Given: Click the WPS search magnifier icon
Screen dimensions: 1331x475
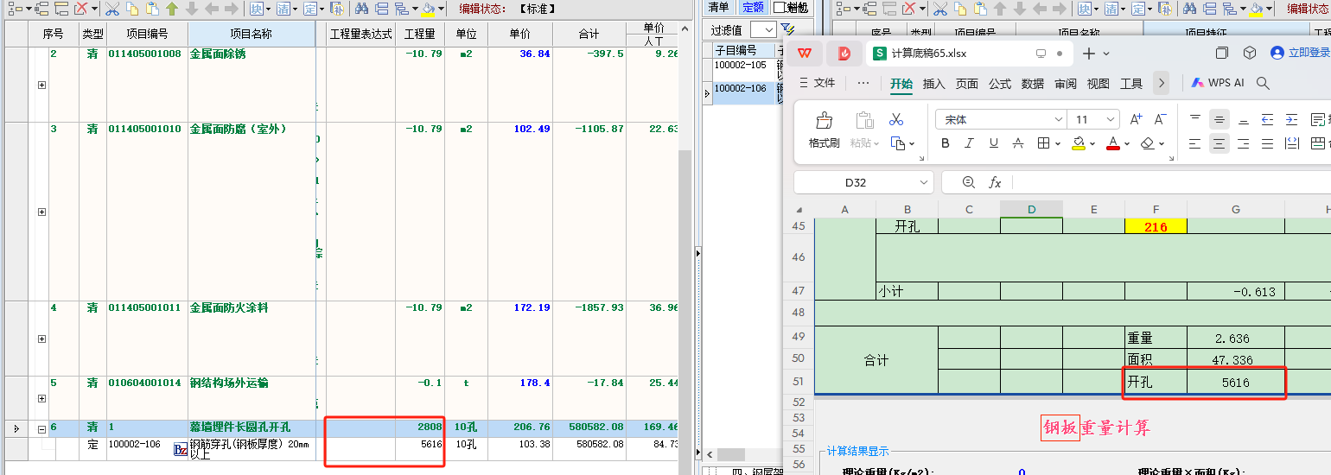Looking at the screenshot, I should click(1263, 83).
